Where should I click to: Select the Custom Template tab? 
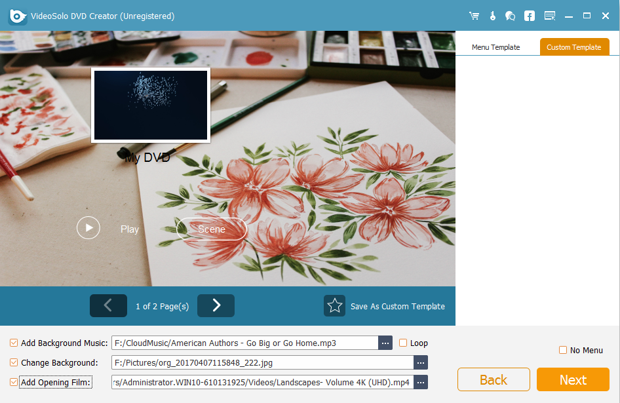(x=574, y=47)
